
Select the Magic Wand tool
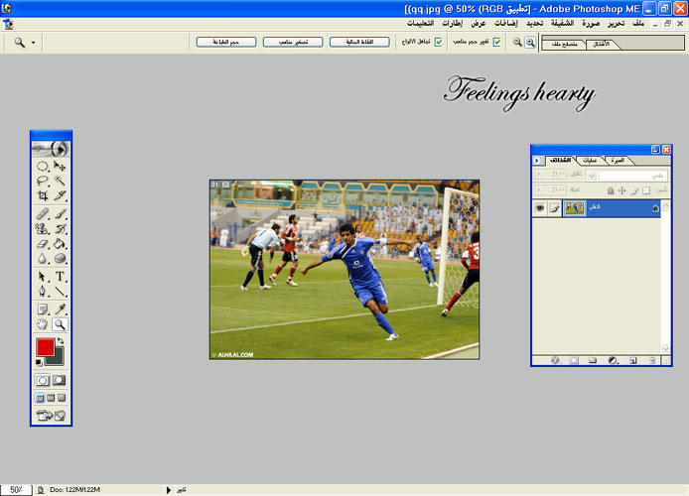(x=61, y=182)
